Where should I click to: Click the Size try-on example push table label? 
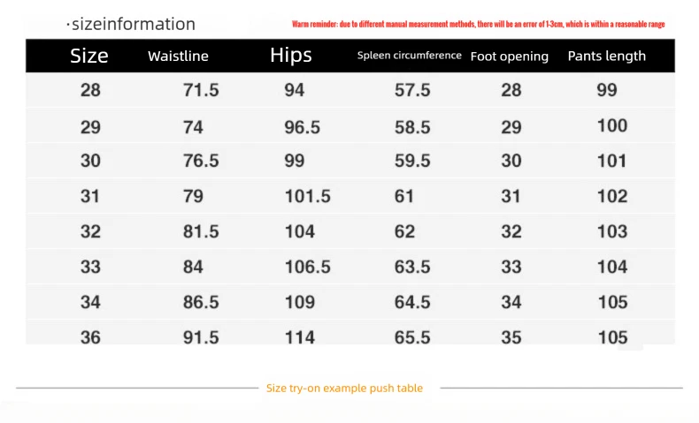tap(344, 389)
